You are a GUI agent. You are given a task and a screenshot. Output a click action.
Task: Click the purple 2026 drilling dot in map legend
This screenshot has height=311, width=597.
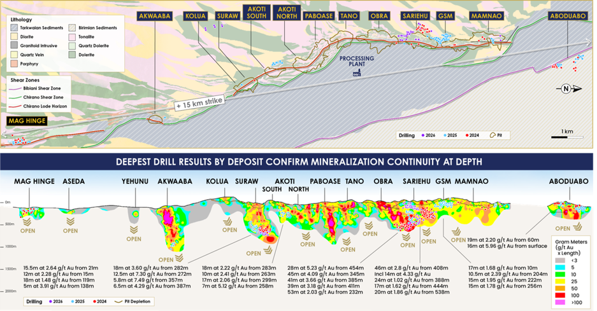click(x=423, y=135)
